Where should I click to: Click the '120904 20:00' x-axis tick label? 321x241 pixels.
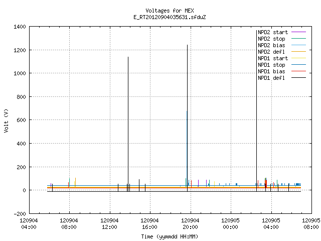pyautogui.click(x=191, y=224)
